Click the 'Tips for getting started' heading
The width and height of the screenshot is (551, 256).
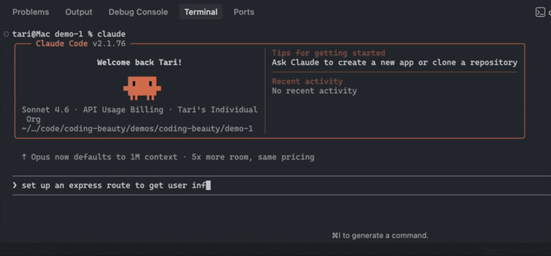(328, 53)
